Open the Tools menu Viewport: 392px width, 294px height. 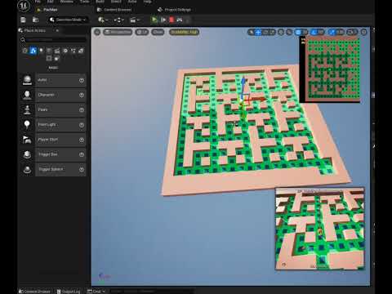pyautogui.click(x=84, y=2)
